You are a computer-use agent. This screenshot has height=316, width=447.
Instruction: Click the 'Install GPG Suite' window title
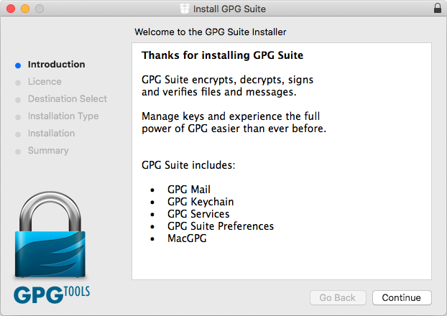[x=229, y=9]
